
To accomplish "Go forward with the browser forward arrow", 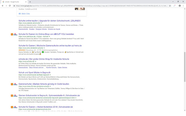I will 6,6.
